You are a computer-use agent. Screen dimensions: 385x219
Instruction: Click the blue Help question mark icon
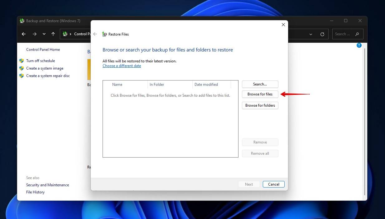(359, 45)
